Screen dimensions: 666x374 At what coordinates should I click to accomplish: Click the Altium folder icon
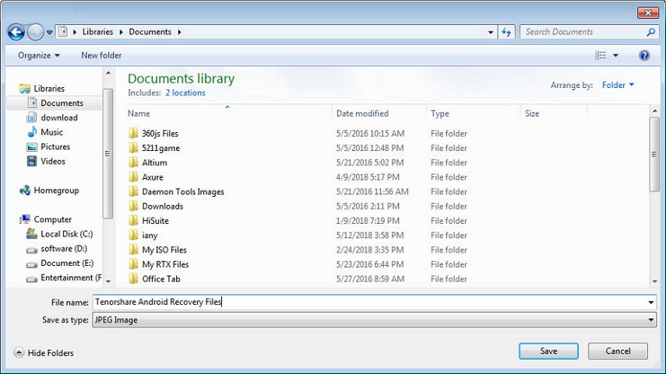[x=133, y=163]
